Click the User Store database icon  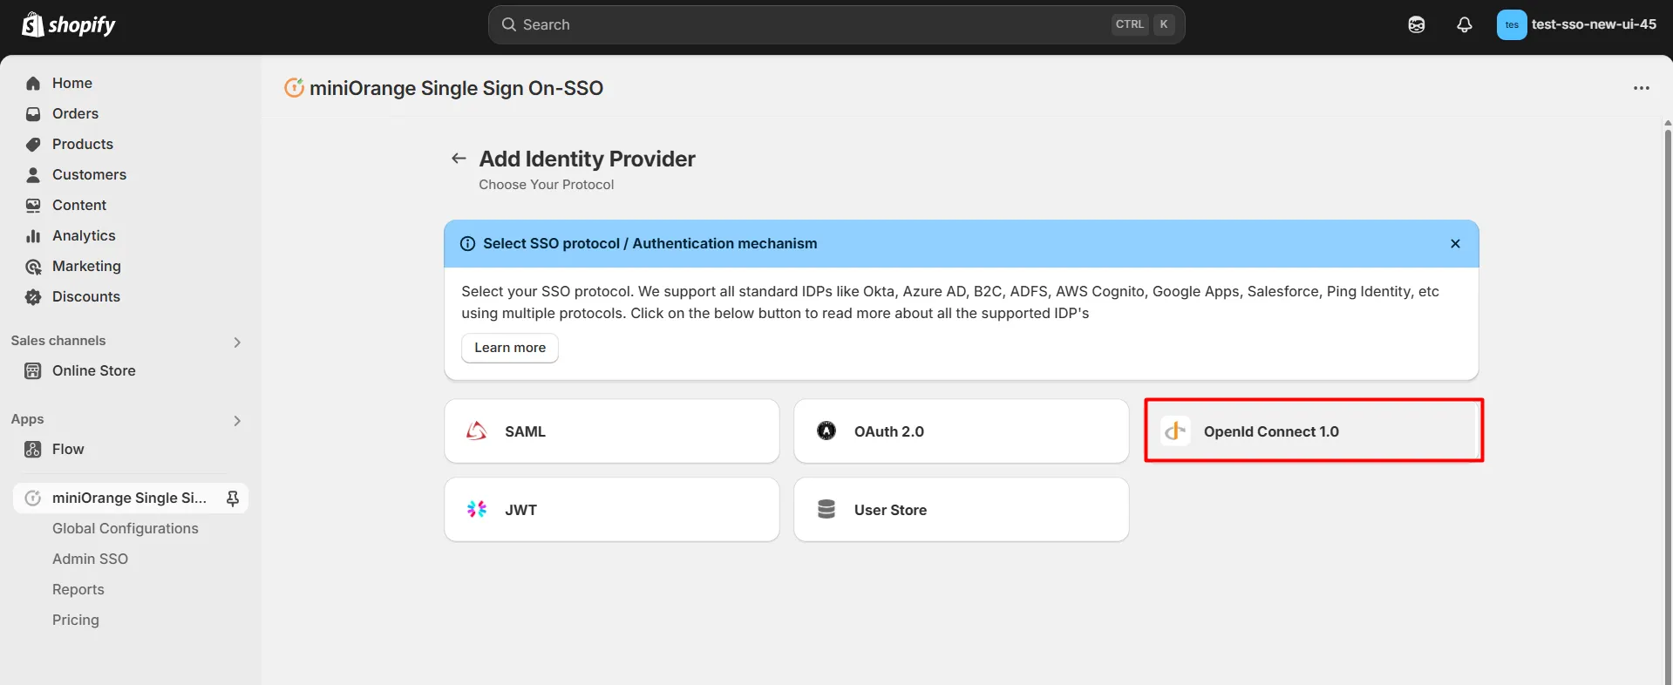pos(826,509)
